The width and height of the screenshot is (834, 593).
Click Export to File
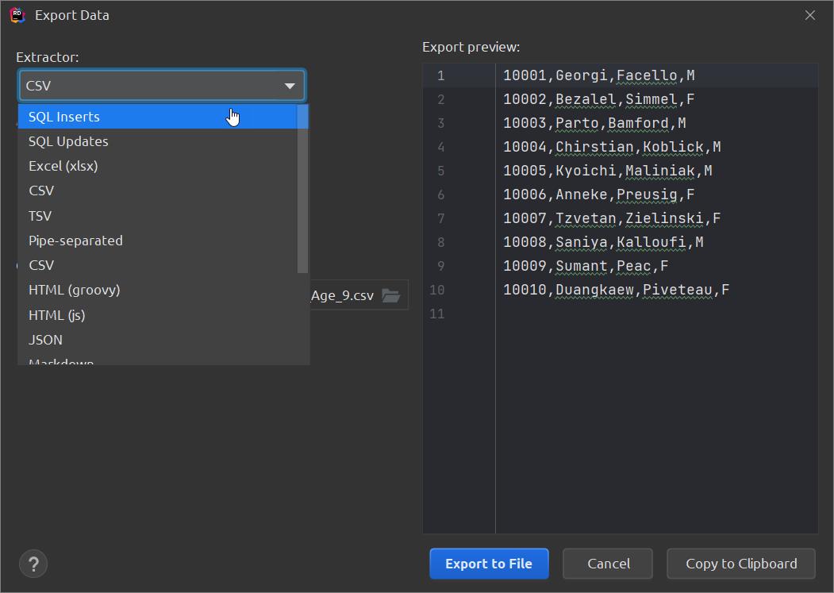(x=488, y=564)
